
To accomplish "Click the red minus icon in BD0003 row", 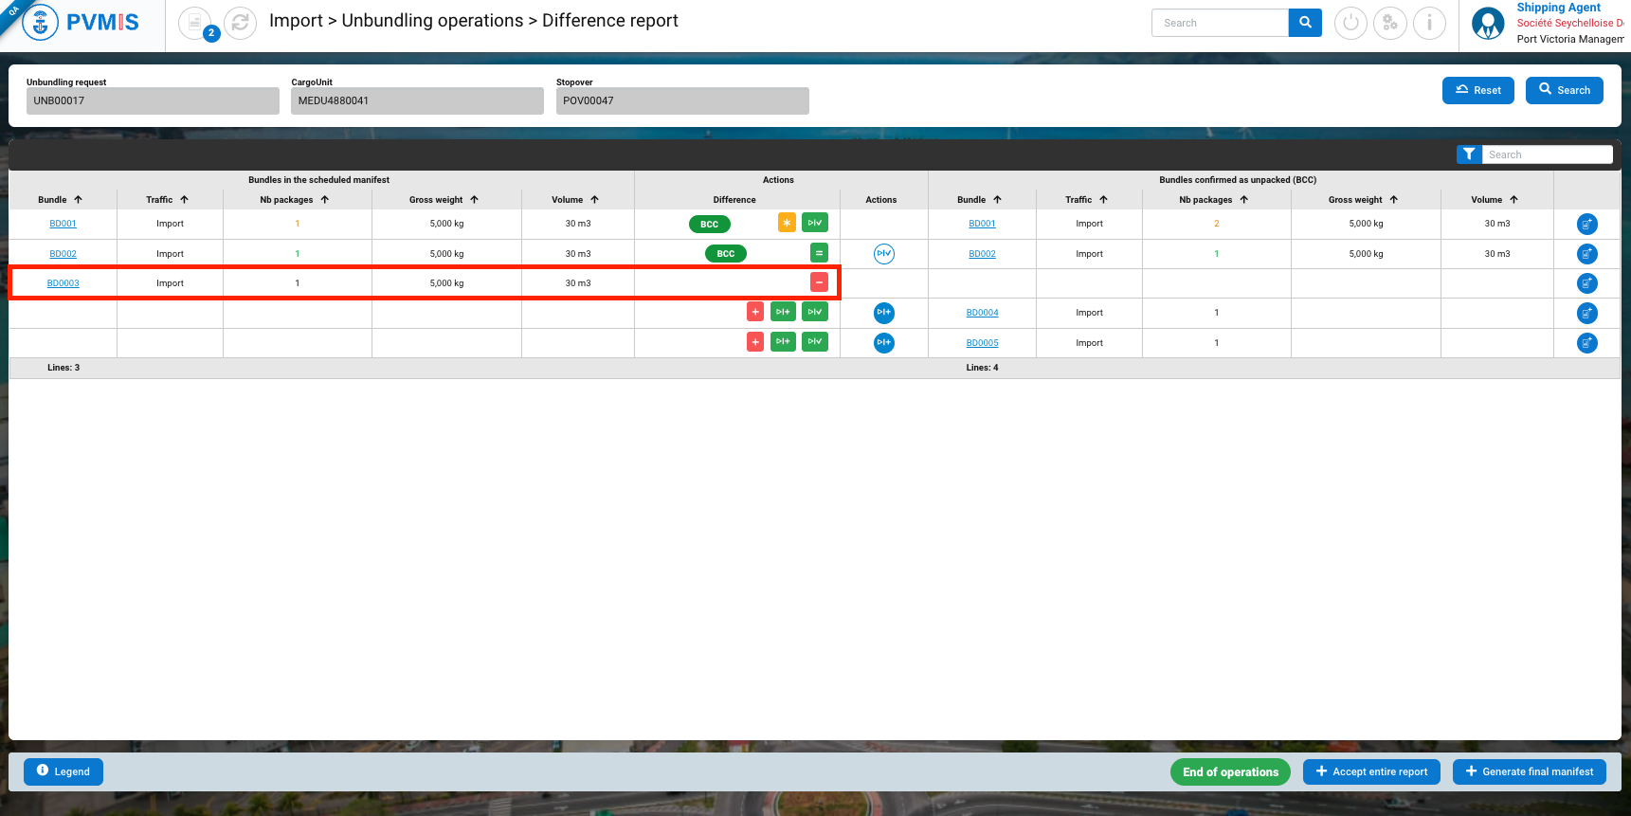I will tap(819, 282).
